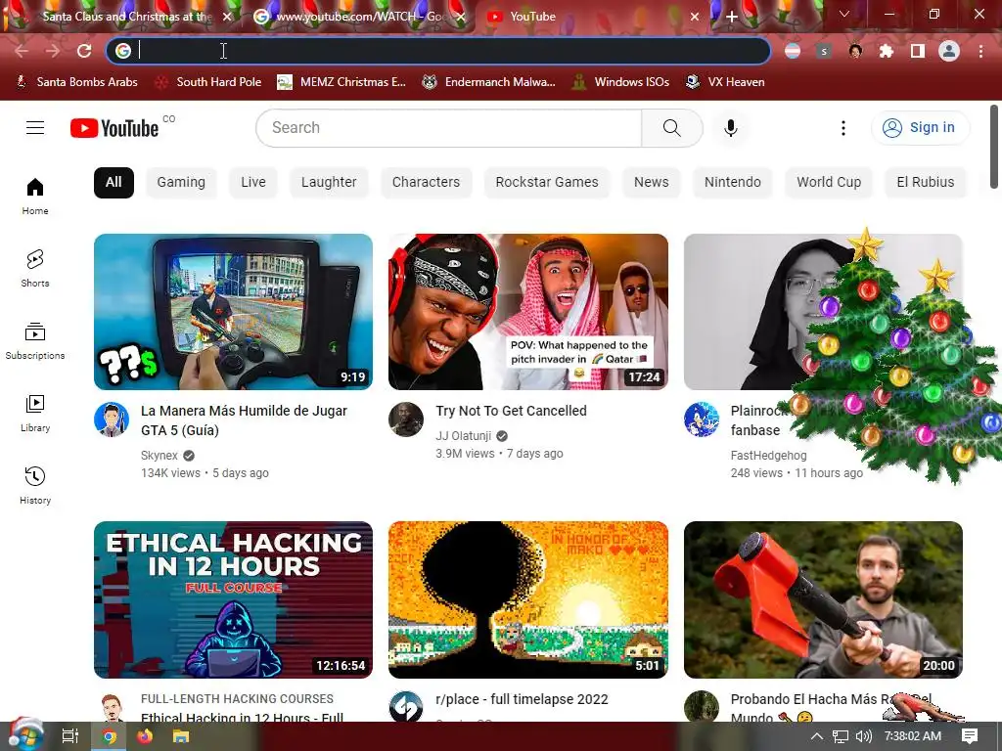Image resolution: width=1002 pixels, height=751 pixels.
Task: Switch to Santa Claus and Christmas tab
Action: pos(126,17)
